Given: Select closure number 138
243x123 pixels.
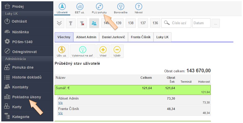Looking at the screenshot, I should pos(131,23).
